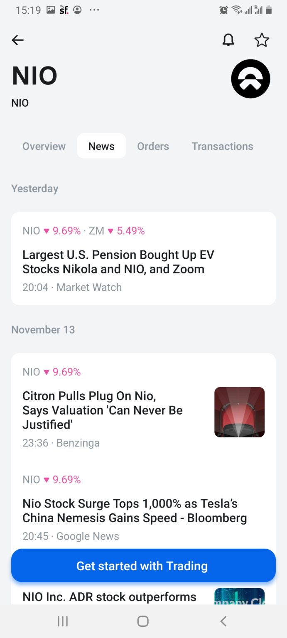View the Transactions tab
This screenshot has height=638, width=287.
pos(222,146)
